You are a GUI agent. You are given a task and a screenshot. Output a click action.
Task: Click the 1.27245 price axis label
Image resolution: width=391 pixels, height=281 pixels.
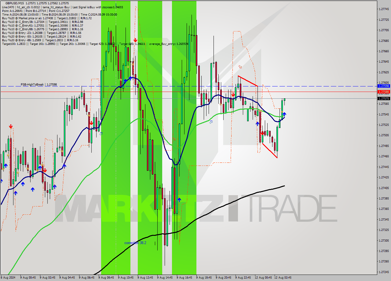[384, 272]
